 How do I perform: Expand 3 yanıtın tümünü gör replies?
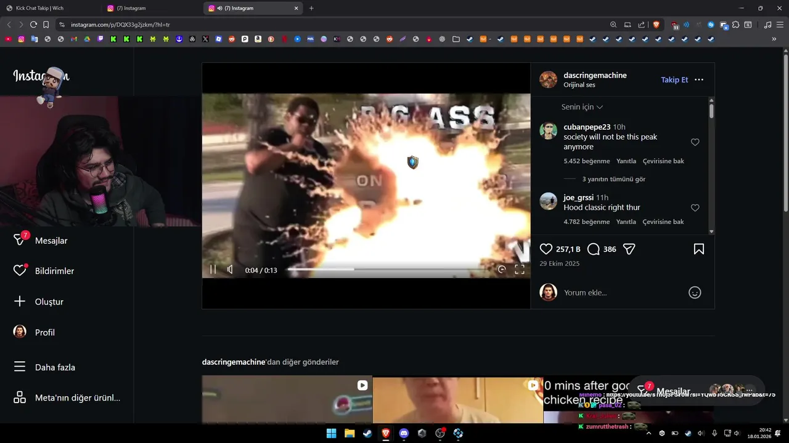[x=614, y=179]
